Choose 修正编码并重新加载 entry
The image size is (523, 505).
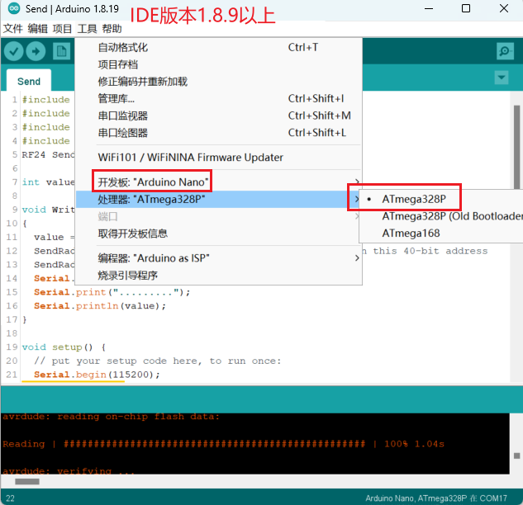218,82
